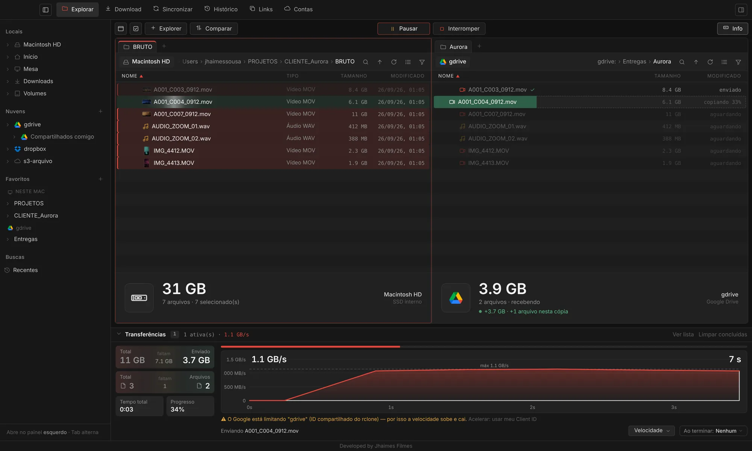Click Ver lista link

683,334
